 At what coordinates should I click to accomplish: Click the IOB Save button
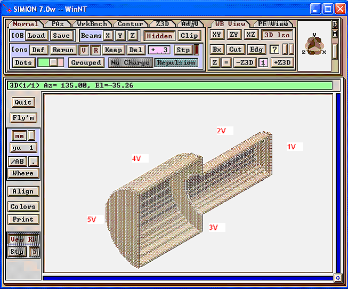(62, 36)
